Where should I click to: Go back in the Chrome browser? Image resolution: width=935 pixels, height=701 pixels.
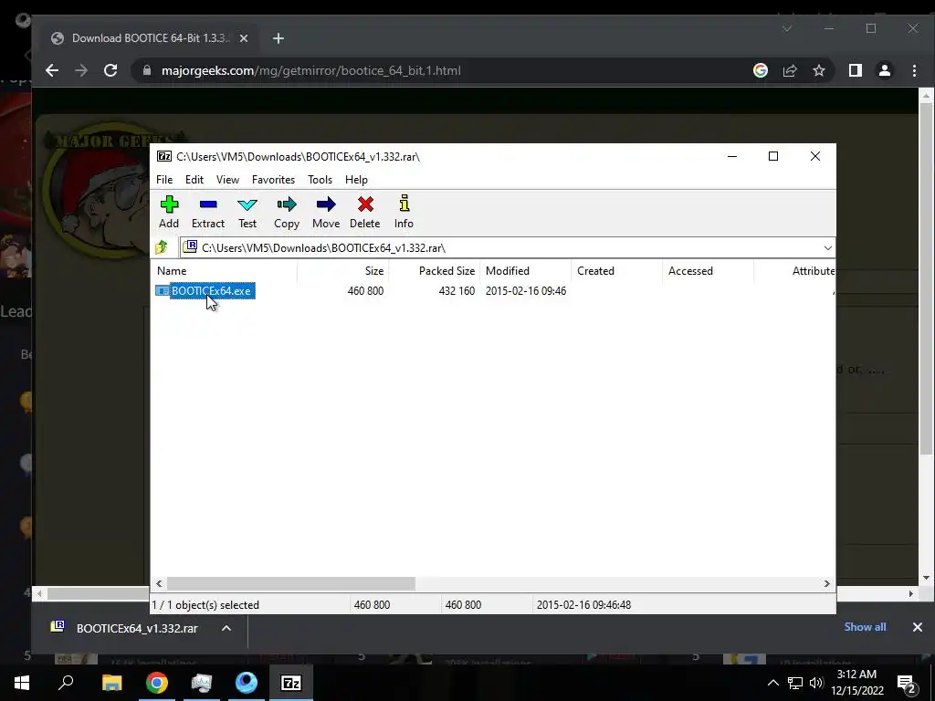click(52, 70)
